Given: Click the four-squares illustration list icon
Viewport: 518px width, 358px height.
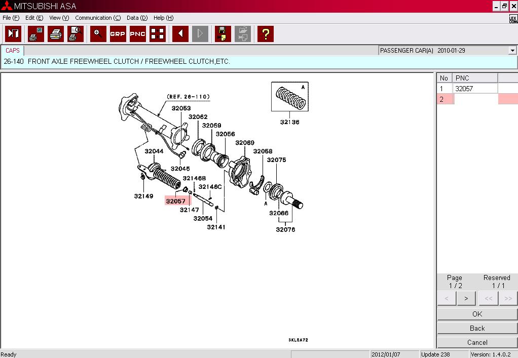Looking at the screenshot, I should [x=158, y=34].
